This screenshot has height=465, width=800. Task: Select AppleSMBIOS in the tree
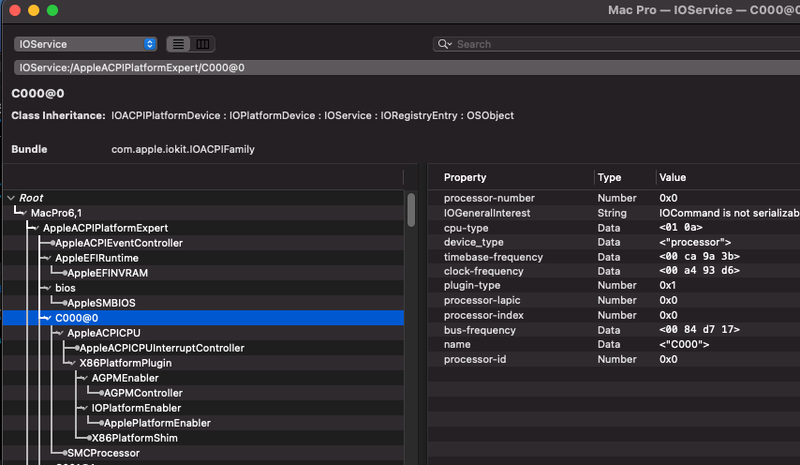click(101, 303)
